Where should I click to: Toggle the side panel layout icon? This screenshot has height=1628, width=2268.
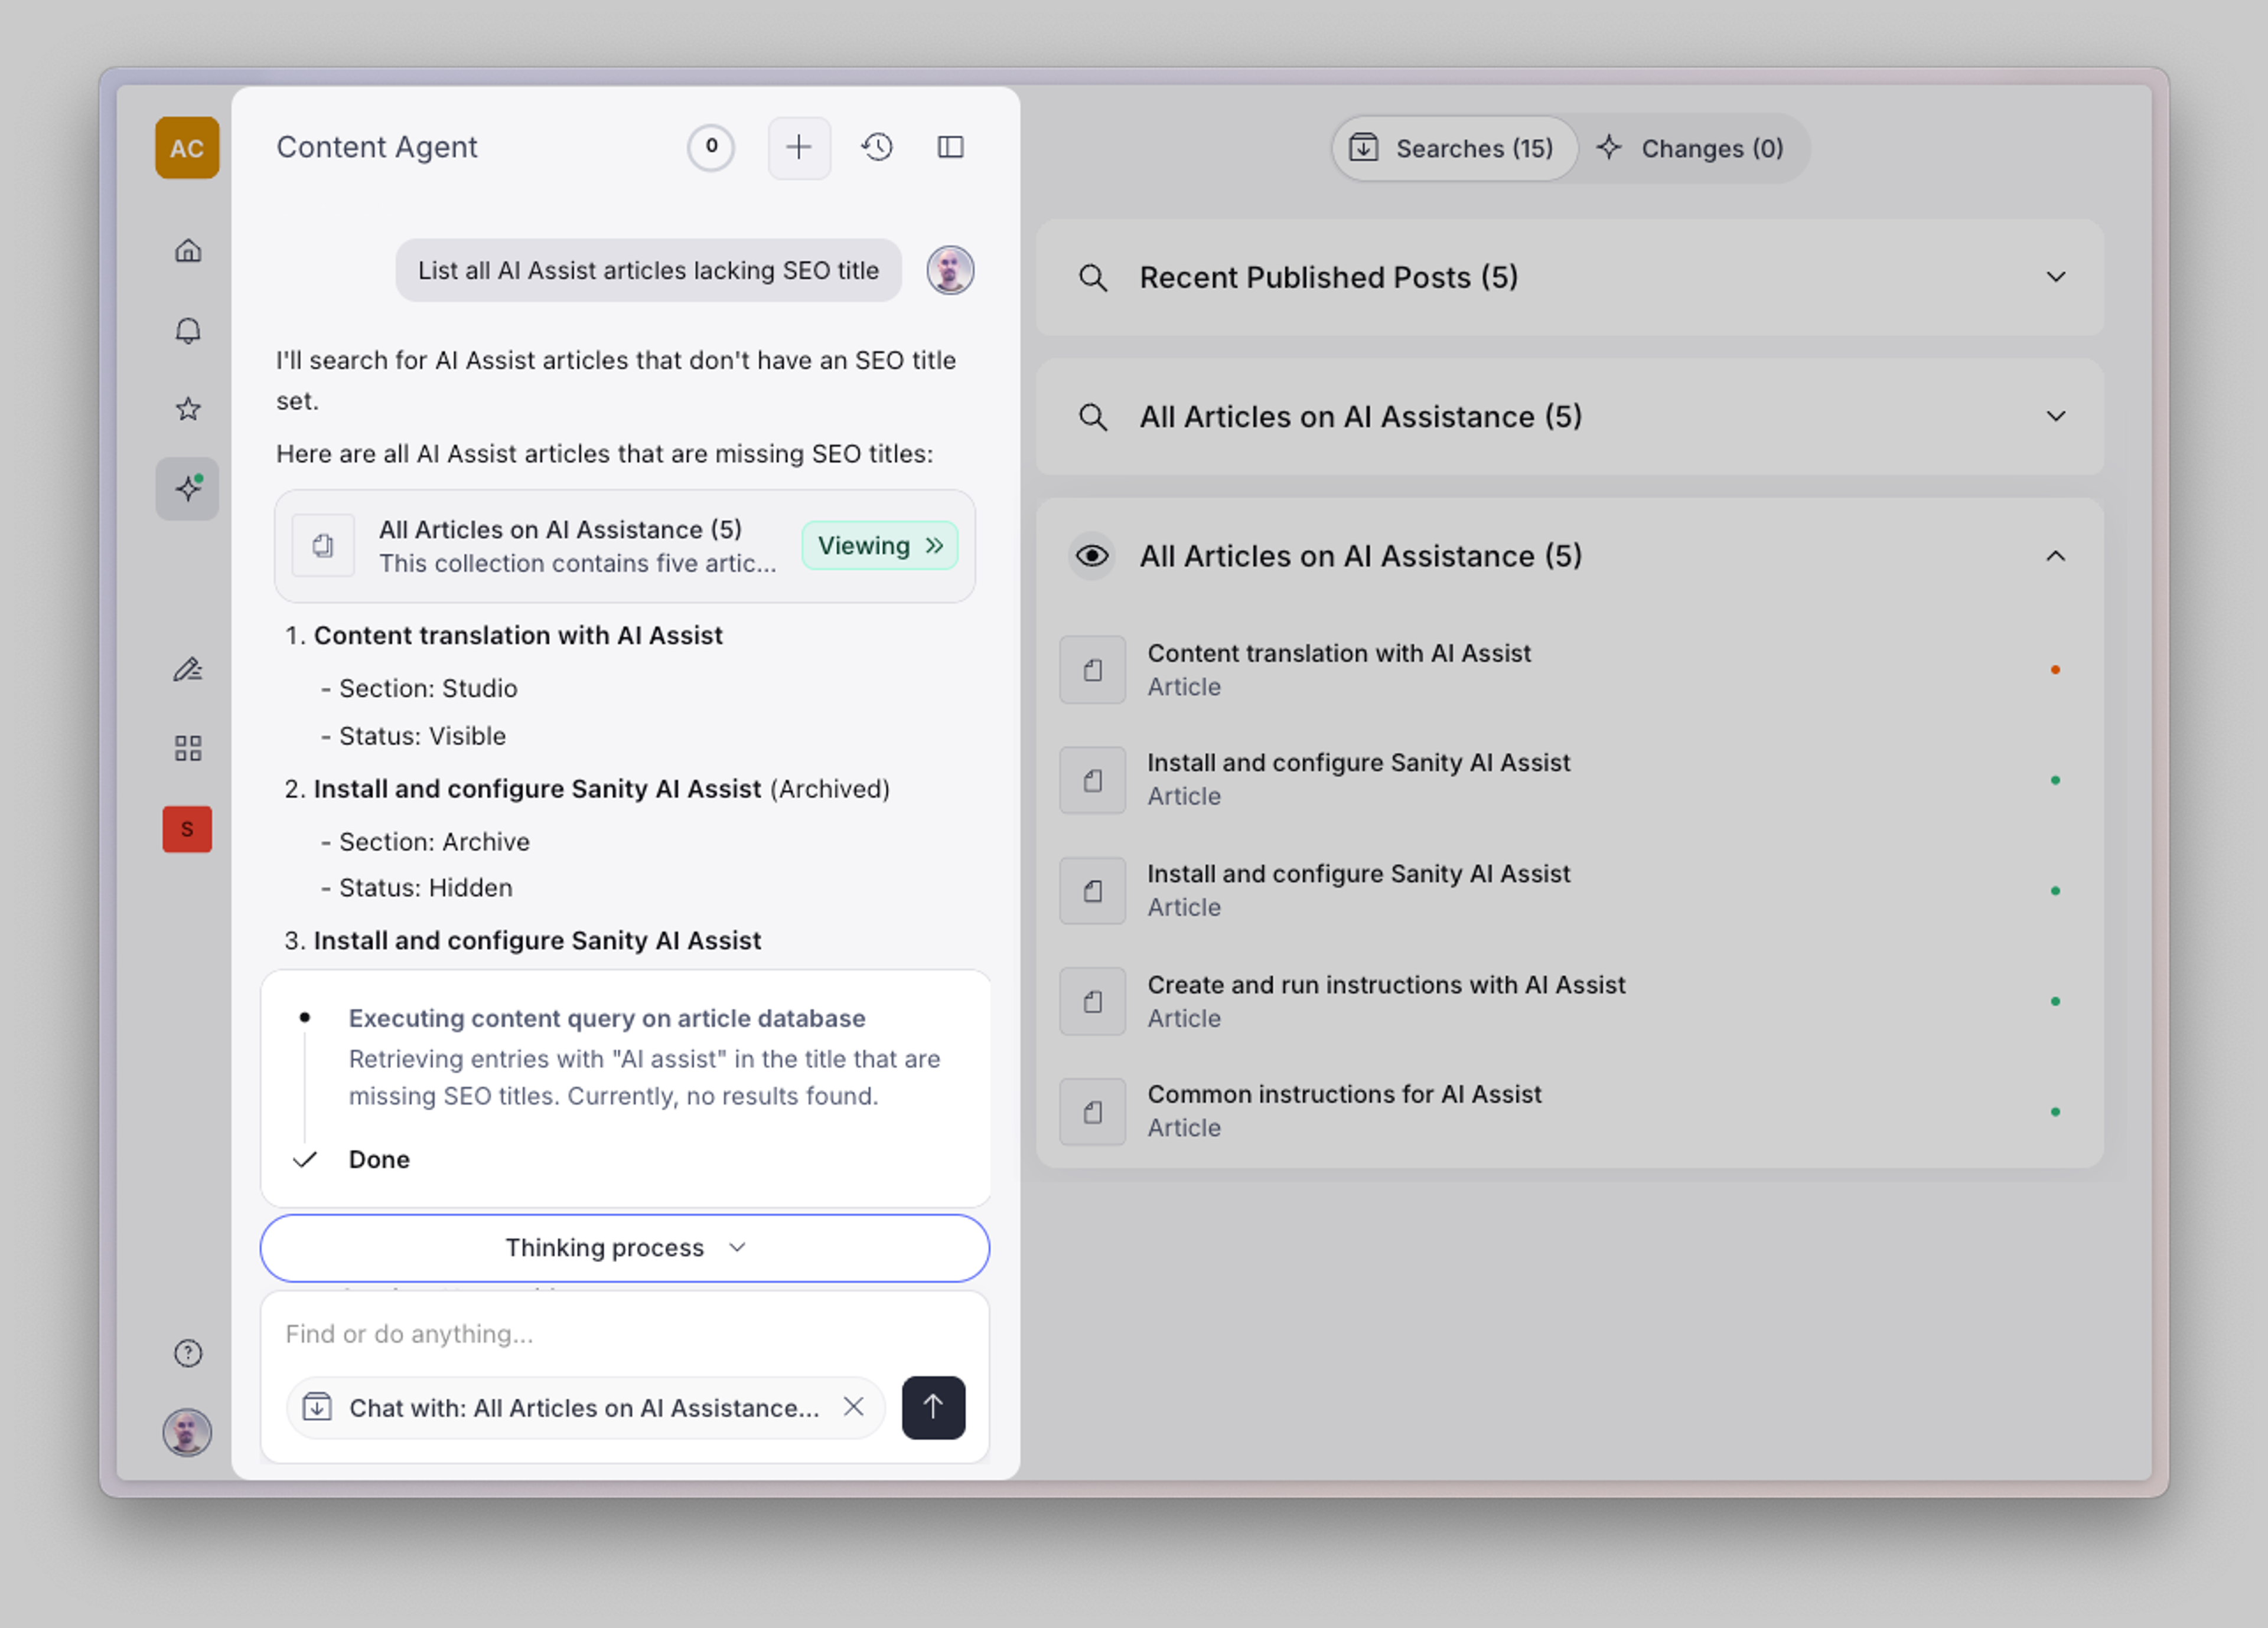[x=950, y=148]
